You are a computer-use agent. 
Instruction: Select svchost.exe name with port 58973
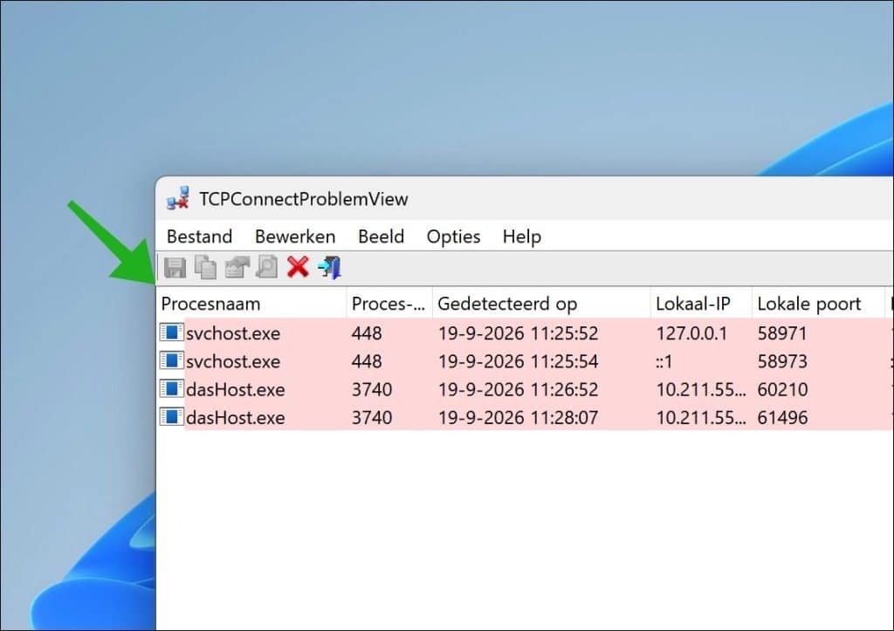(233, 361)
